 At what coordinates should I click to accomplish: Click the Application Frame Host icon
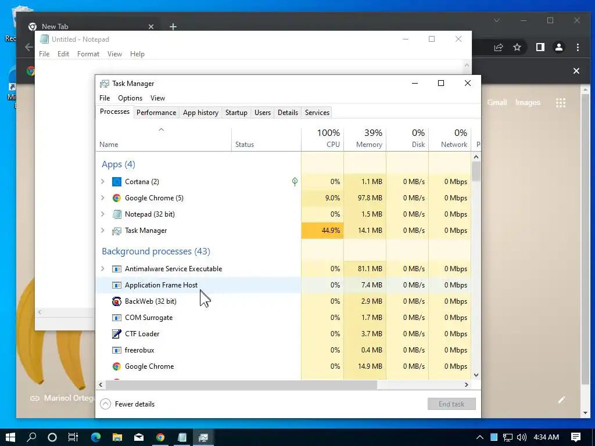pos(116,285)
